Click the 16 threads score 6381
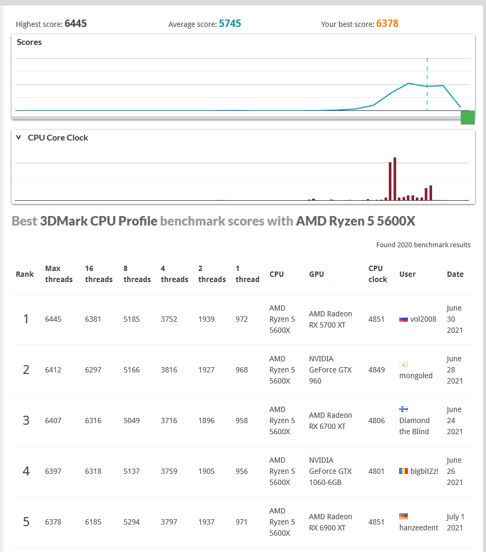The image size is (486, 552). [x=93, y=319]
